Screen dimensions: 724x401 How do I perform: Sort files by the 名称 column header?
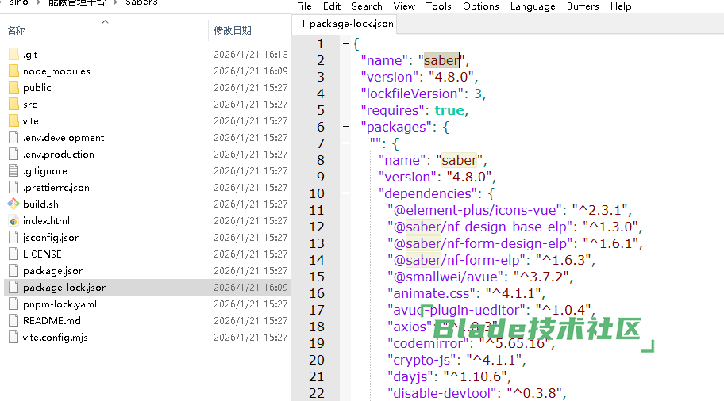tap(16, 30)
